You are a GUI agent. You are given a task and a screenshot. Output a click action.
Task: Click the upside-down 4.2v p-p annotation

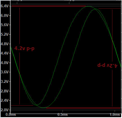(x=107, y=65)
